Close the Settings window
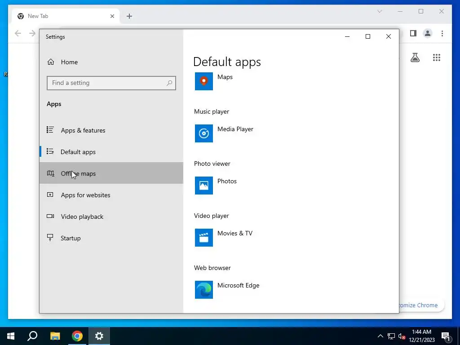 [389, 36]
